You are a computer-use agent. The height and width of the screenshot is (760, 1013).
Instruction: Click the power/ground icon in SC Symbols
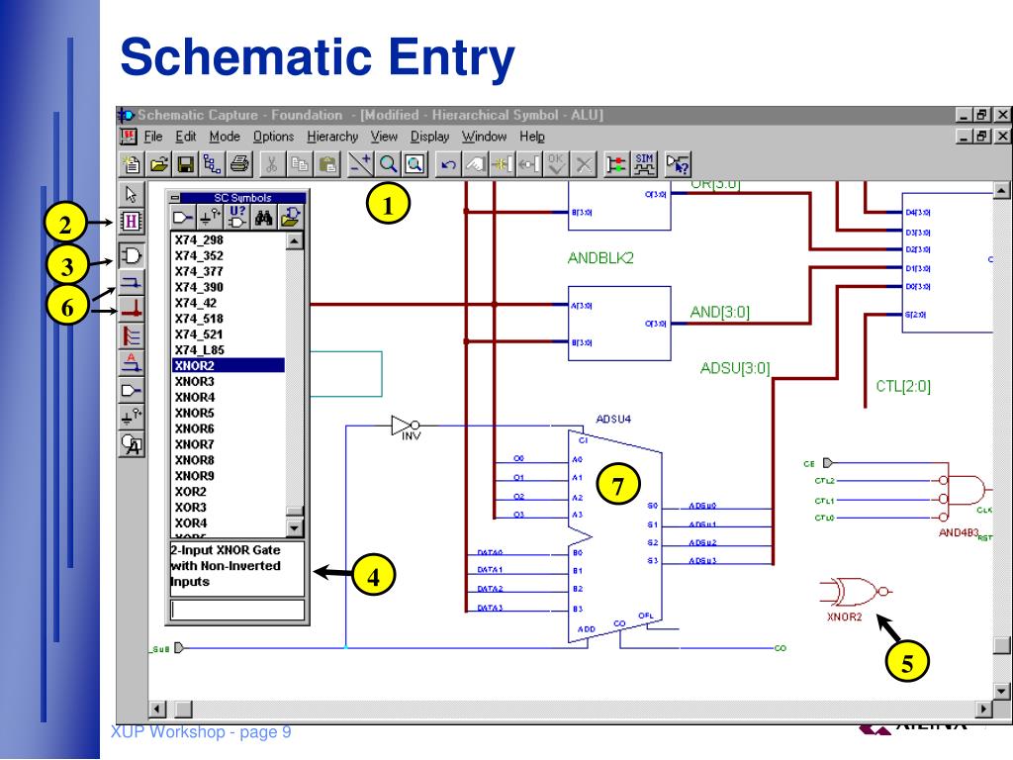coord(210,218)
